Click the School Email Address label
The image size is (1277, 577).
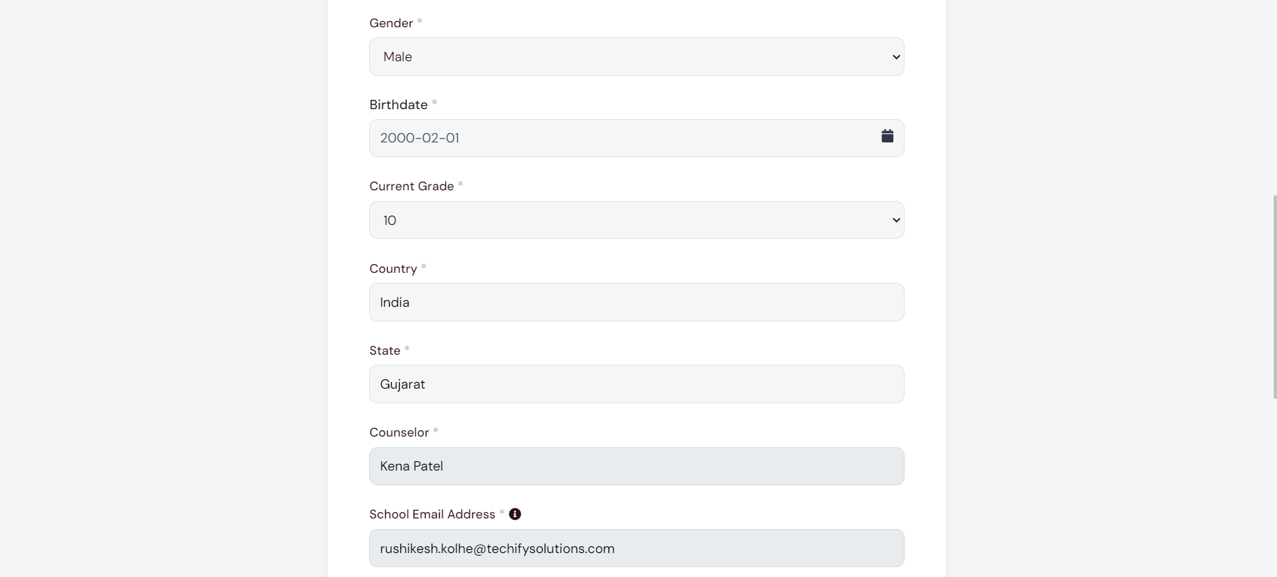pos(432,514)
